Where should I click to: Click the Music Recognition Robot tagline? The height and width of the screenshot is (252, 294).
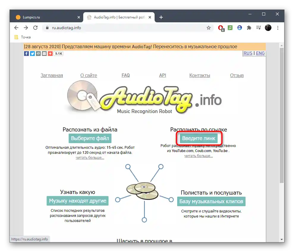(x=144, y=111)
